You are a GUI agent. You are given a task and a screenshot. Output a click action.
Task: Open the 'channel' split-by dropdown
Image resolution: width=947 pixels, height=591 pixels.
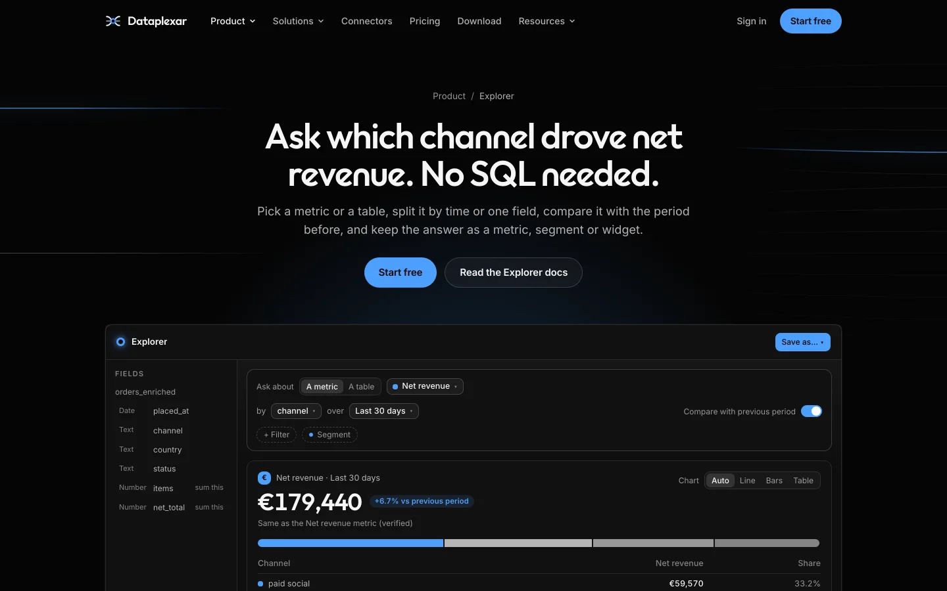[x=296, y=411]
